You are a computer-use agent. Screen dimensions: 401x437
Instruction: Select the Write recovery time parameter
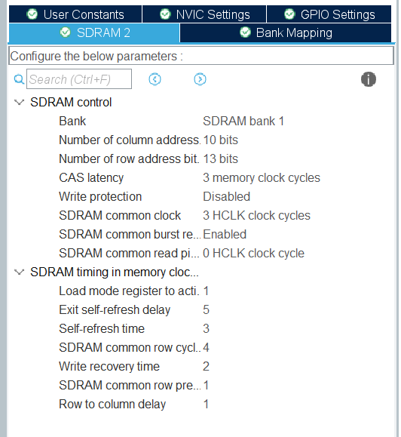(109, 367)
